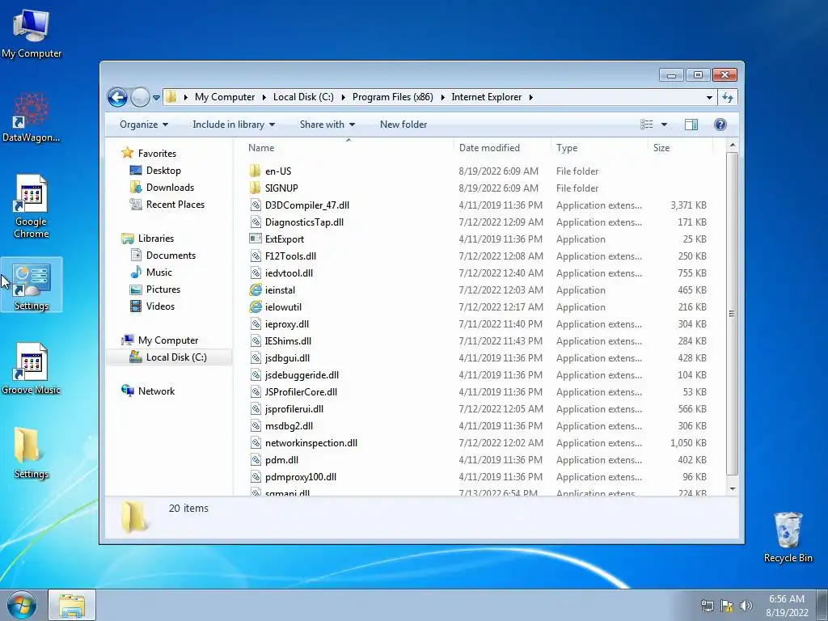Viewport: 828px width, 621px height.
Task: Open the Organize menu
Action: tap(144, 125)
